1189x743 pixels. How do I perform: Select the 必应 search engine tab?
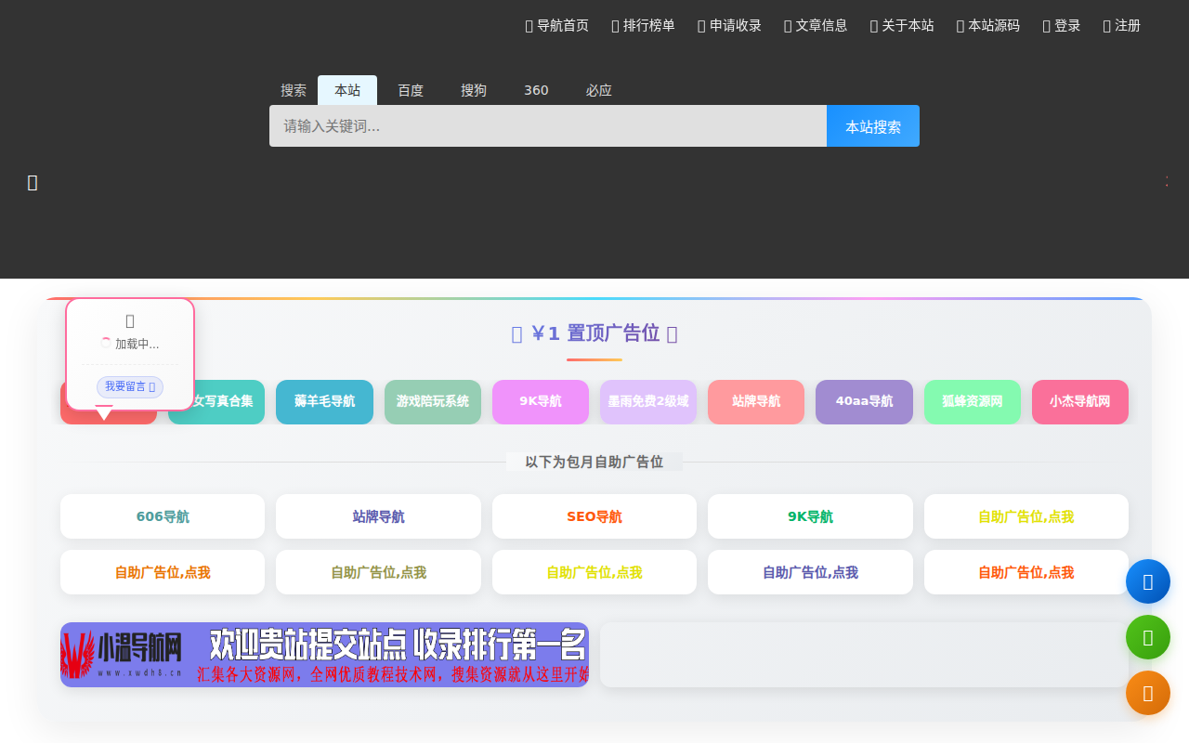599,90
